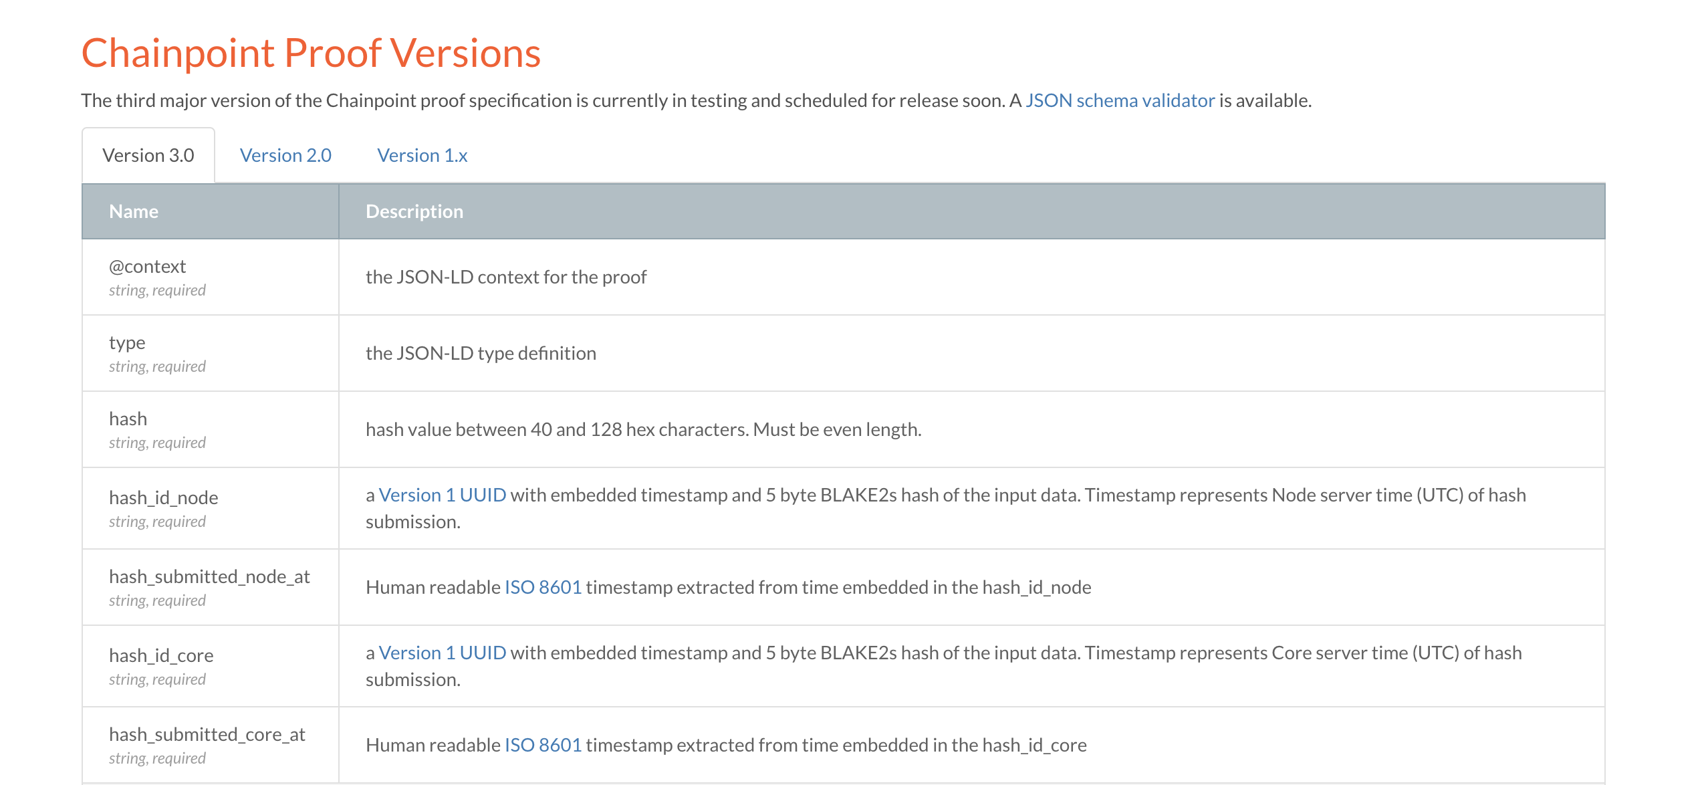Screen dimensions: 1706x785
Task: Click the hash_id_core field name
Action: pyautogui.click(x=161, y=655)
